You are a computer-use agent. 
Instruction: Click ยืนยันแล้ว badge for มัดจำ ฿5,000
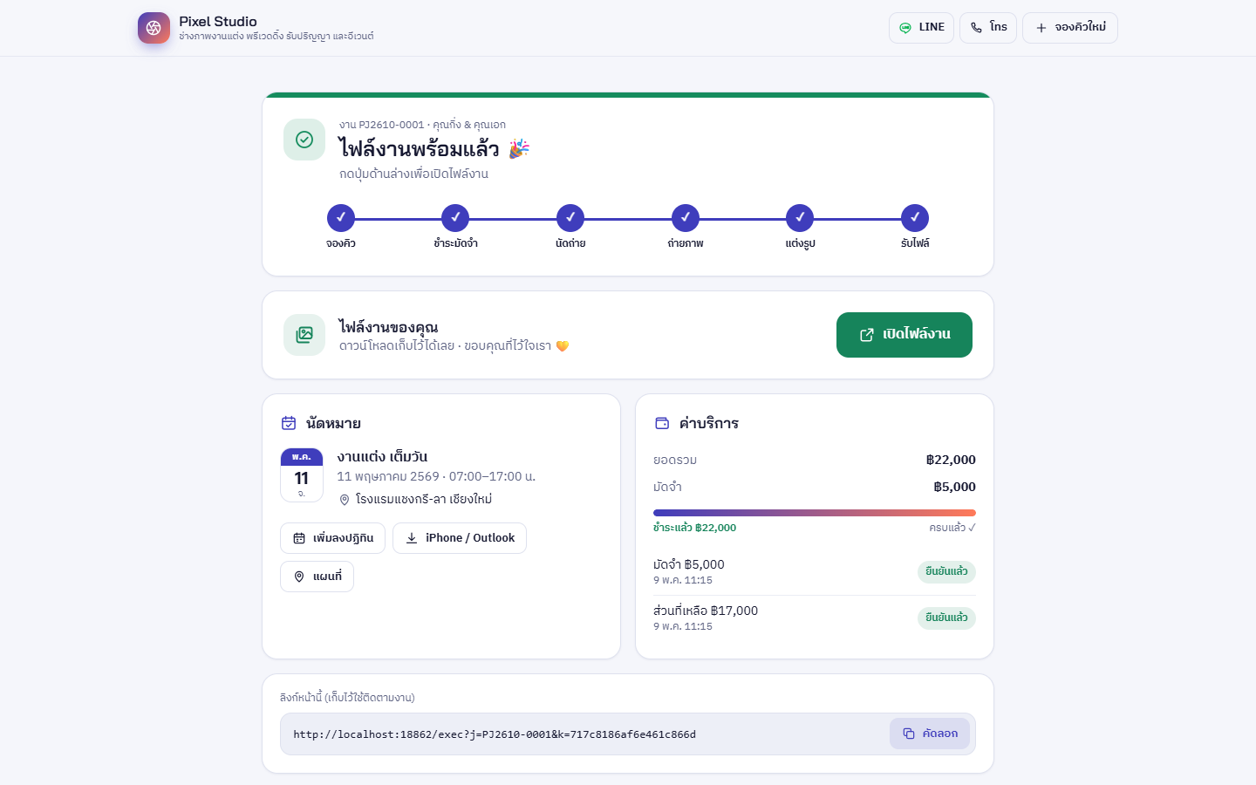[946, 571]
